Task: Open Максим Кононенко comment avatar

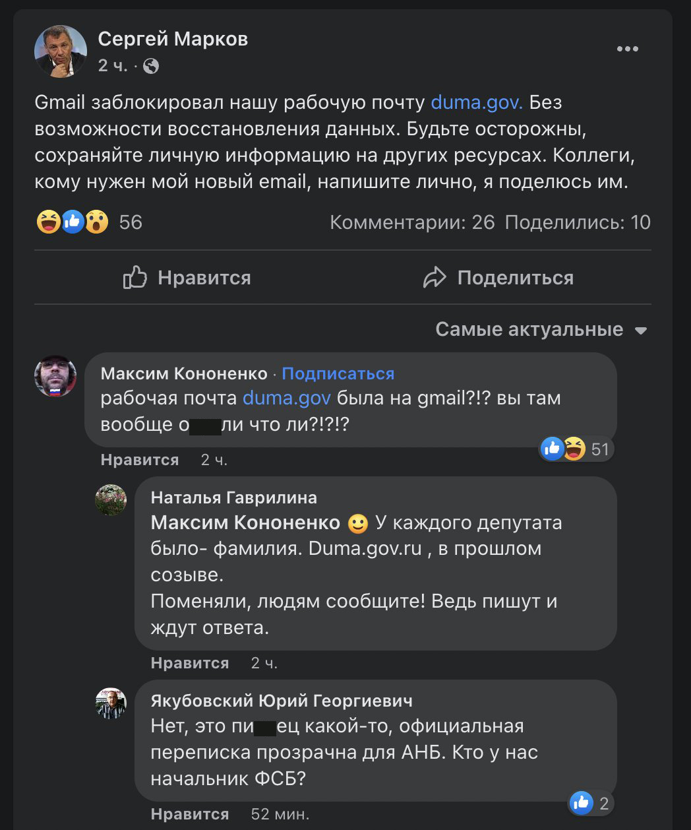Action: coord(55,376)
